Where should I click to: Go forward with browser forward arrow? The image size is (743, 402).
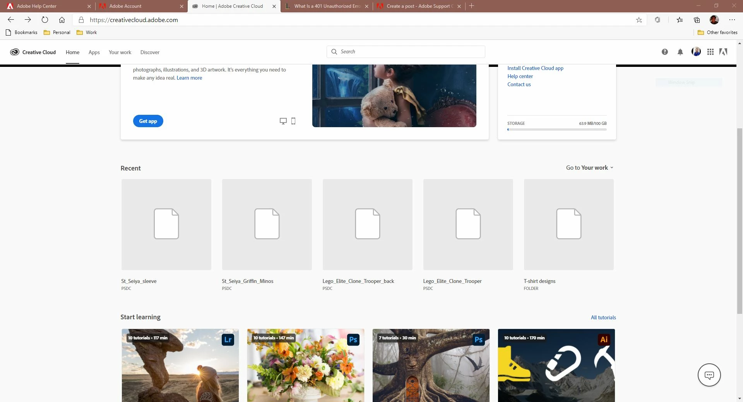28,20
